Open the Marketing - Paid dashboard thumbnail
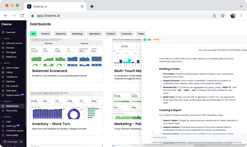The image size is (247, 147). tap(127, 105)
